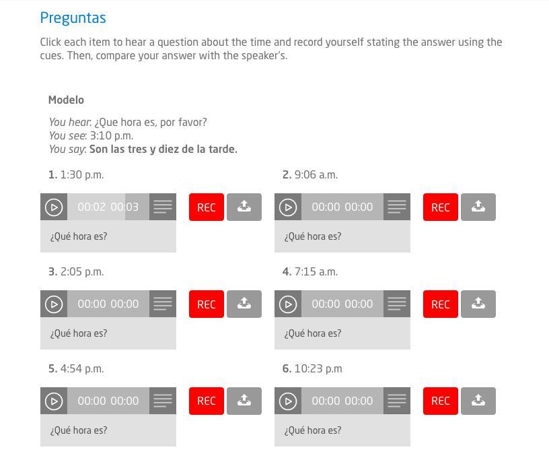Click question 5 audio time display bar

pos(108,401)
